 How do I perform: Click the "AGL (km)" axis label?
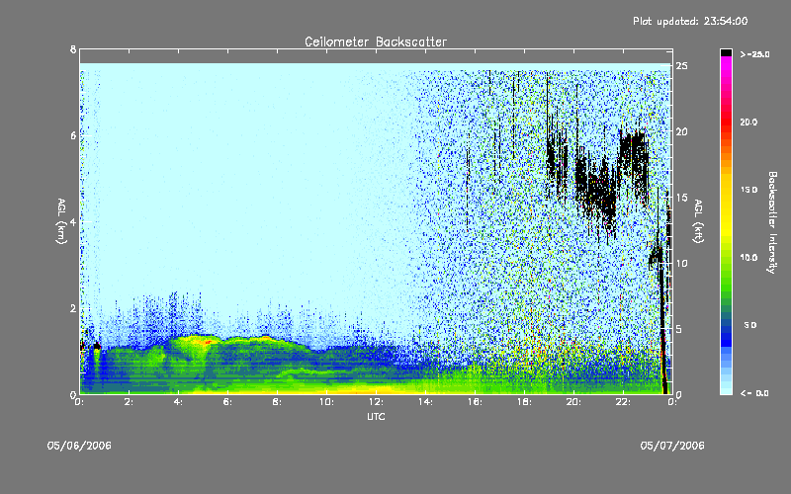pyautogui.click(x=61, y=221)
